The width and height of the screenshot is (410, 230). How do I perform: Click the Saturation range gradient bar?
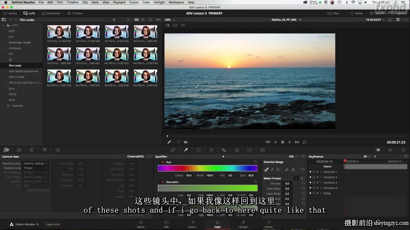coord(208,188)
